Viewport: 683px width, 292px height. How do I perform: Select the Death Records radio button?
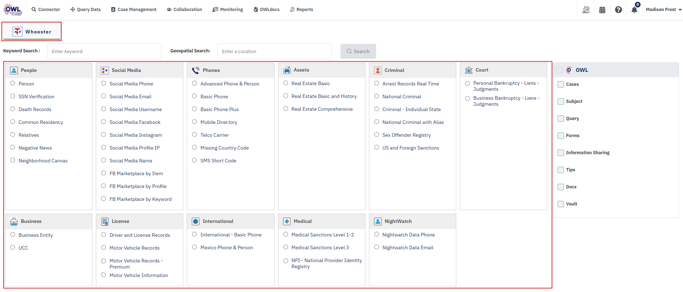(13, 109)
